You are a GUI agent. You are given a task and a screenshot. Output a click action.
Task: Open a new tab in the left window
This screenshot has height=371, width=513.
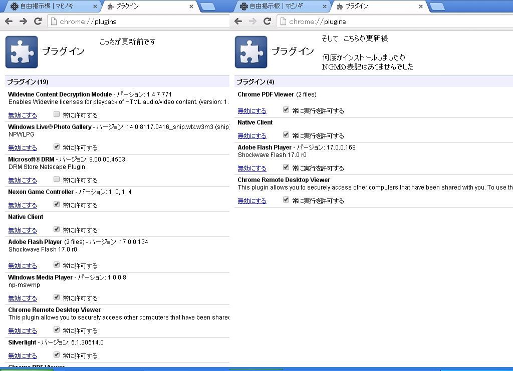pos(207,6)
